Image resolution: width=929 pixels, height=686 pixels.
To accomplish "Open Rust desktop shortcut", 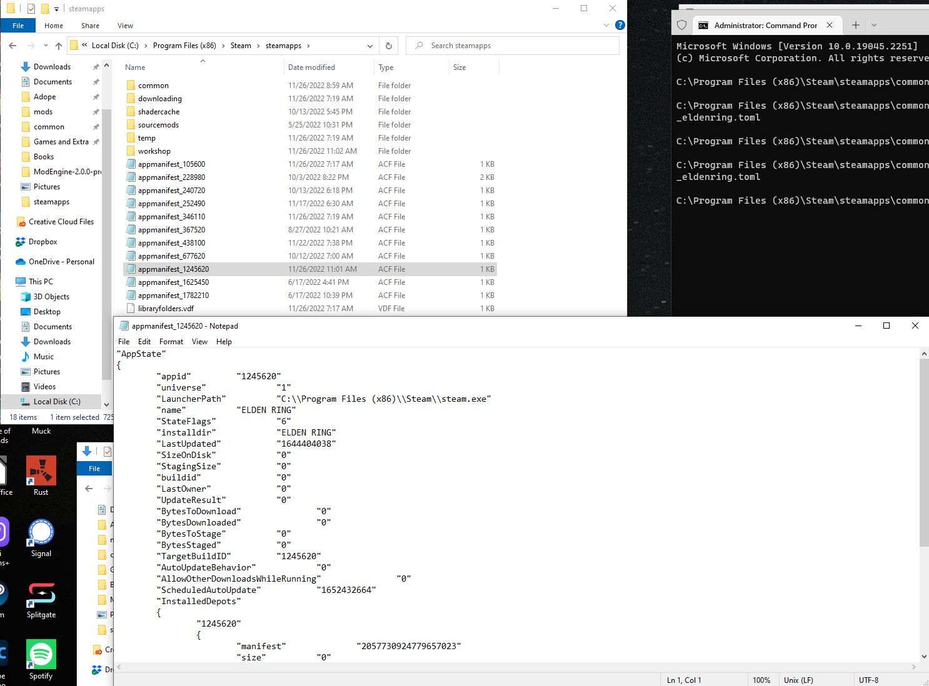I will (41, 476).
